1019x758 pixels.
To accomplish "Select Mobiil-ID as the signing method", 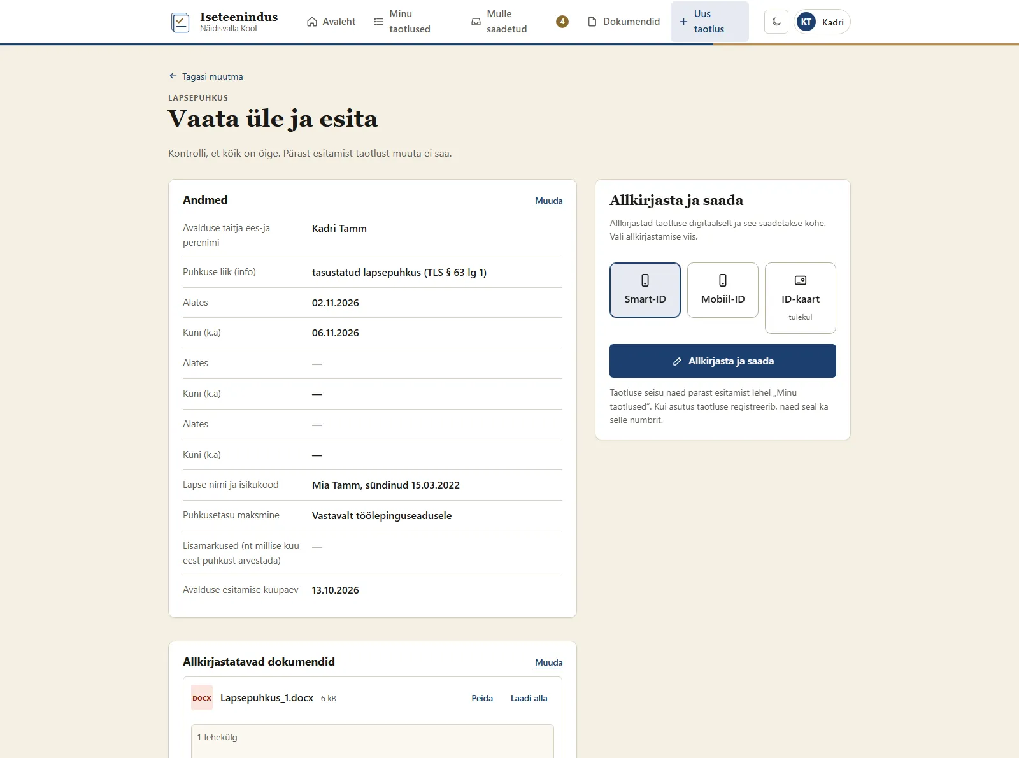I will point(723,290).
